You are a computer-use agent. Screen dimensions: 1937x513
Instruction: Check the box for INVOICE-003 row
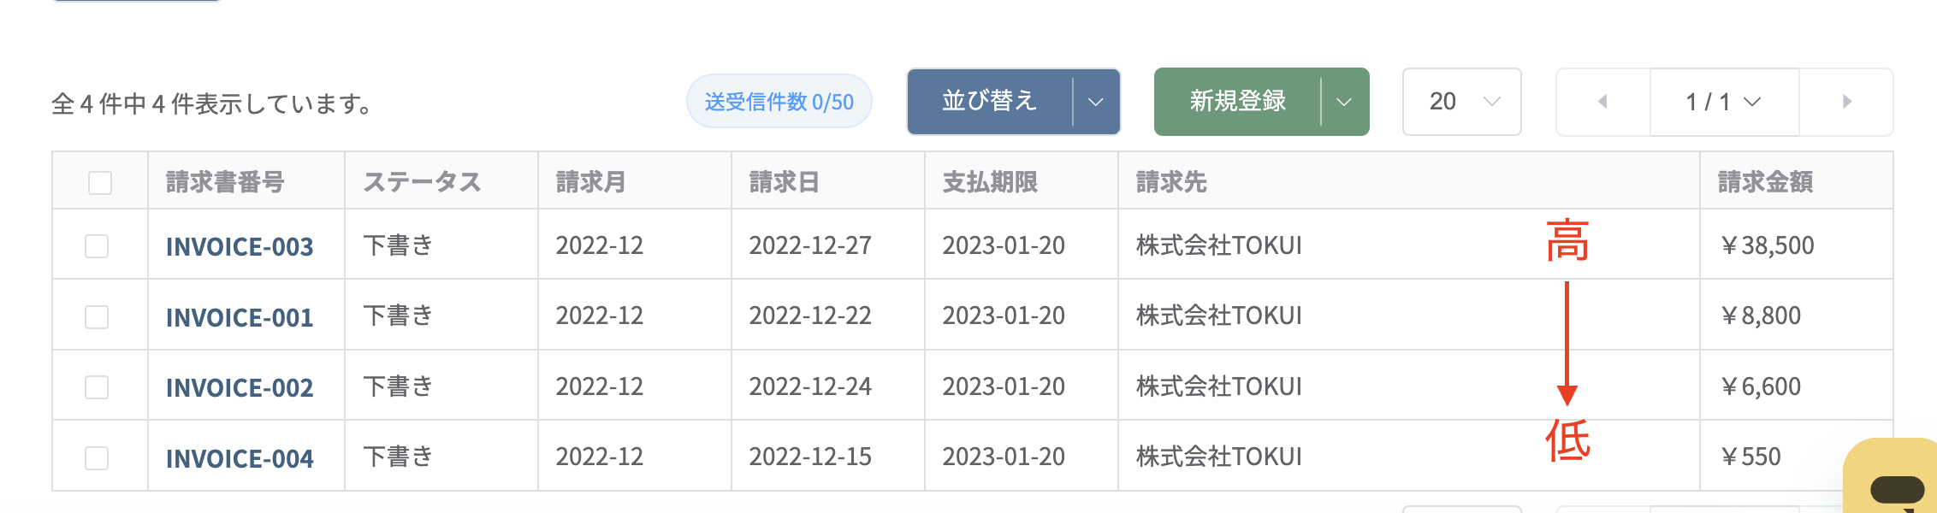click(97, 246)
